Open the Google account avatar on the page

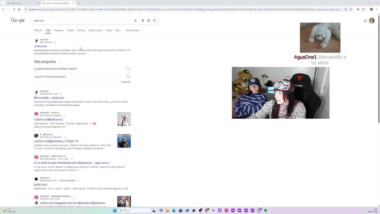point(372,21)
